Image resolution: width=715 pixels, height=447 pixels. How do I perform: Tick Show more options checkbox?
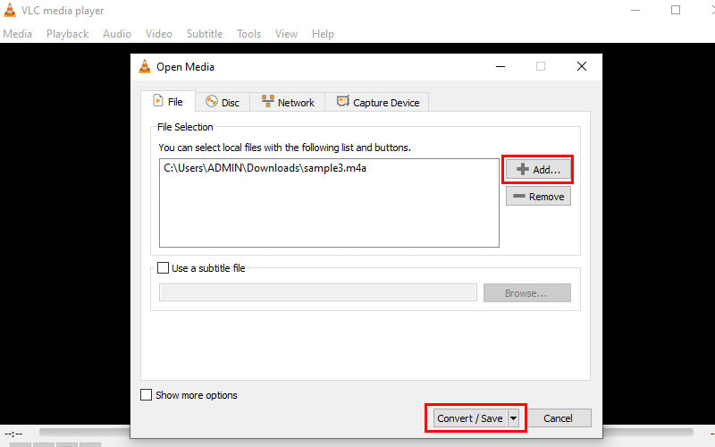[x=147, y=395]
